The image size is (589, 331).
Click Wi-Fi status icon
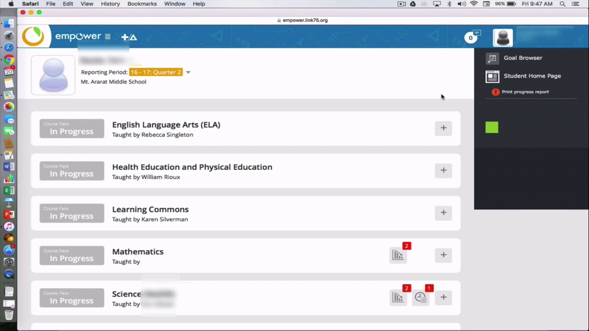click(x=474, y=4)
